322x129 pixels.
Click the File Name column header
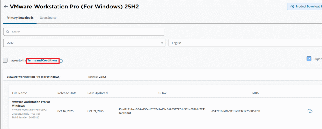(x=19, y=93)
